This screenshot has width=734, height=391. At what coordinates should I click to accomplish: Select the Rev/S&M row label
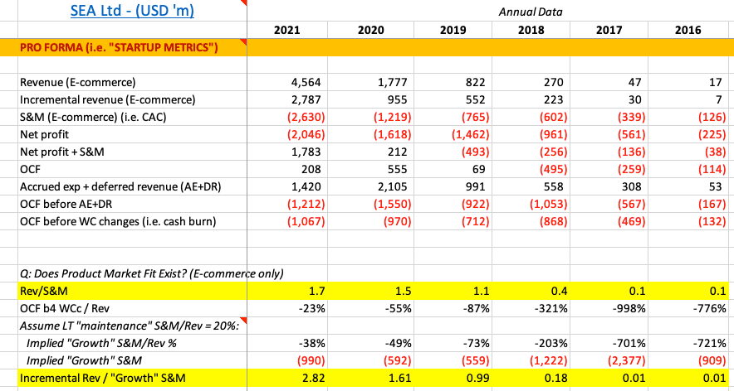tap(43, 291)
